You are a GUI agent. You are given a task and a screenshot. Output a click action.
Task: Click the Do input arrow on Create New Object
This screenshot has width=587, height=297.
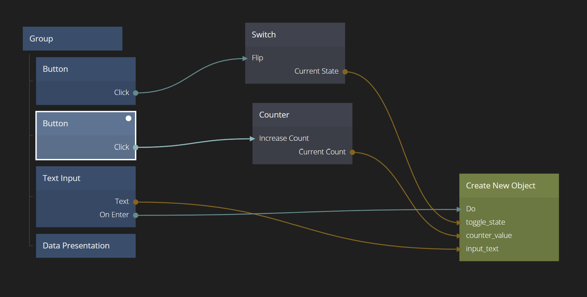(x=459, y=209)
